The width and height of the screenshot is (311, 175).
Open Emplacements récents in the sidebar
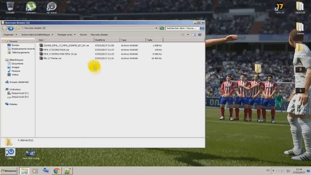pos(21,49)
